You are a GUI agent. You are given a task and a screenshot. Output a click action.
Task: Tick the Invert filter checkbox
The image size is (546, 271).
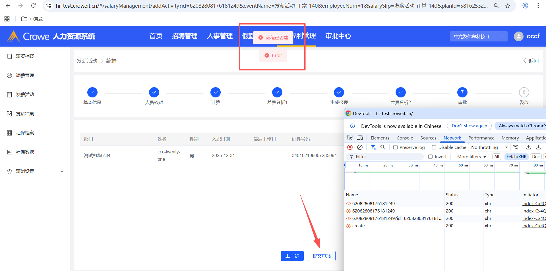click(x=431, y=157)
